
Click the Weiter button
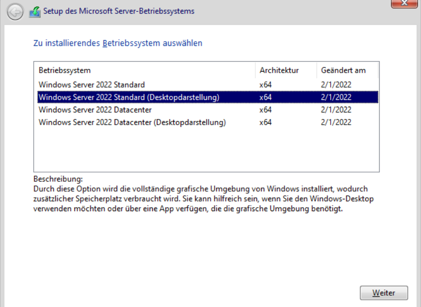[384, 293]
